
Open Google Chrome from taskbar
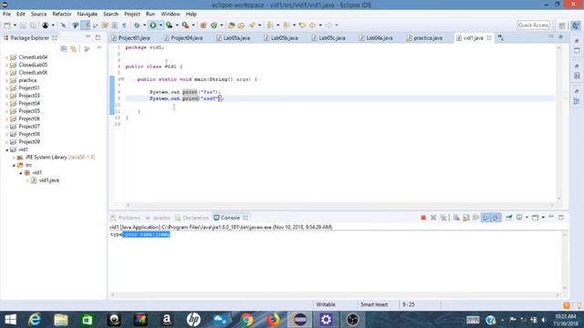pos(246,320)
